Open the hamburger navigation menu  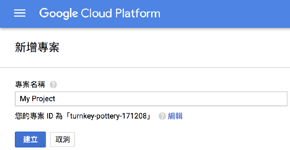(20, 13)
